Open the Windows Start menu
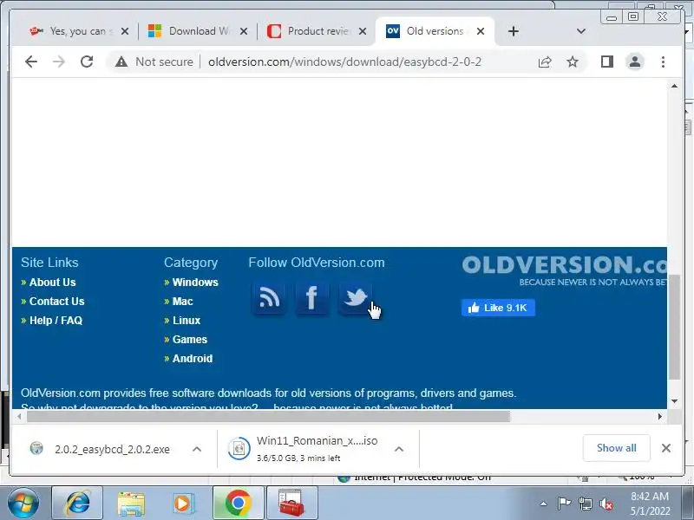694x520 pixels. pyautogui.click(x=23, y=504)
